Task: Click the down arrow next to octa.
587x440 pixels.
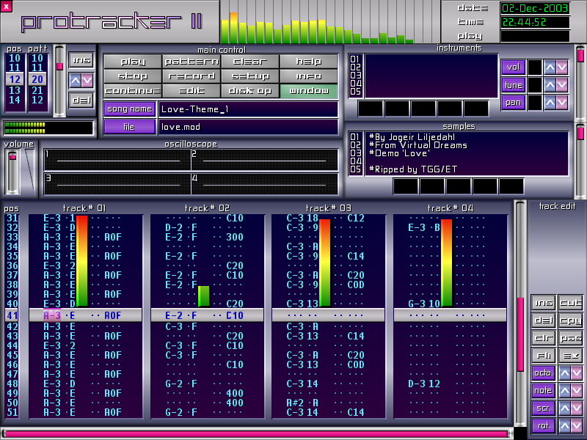Action: 577,373
